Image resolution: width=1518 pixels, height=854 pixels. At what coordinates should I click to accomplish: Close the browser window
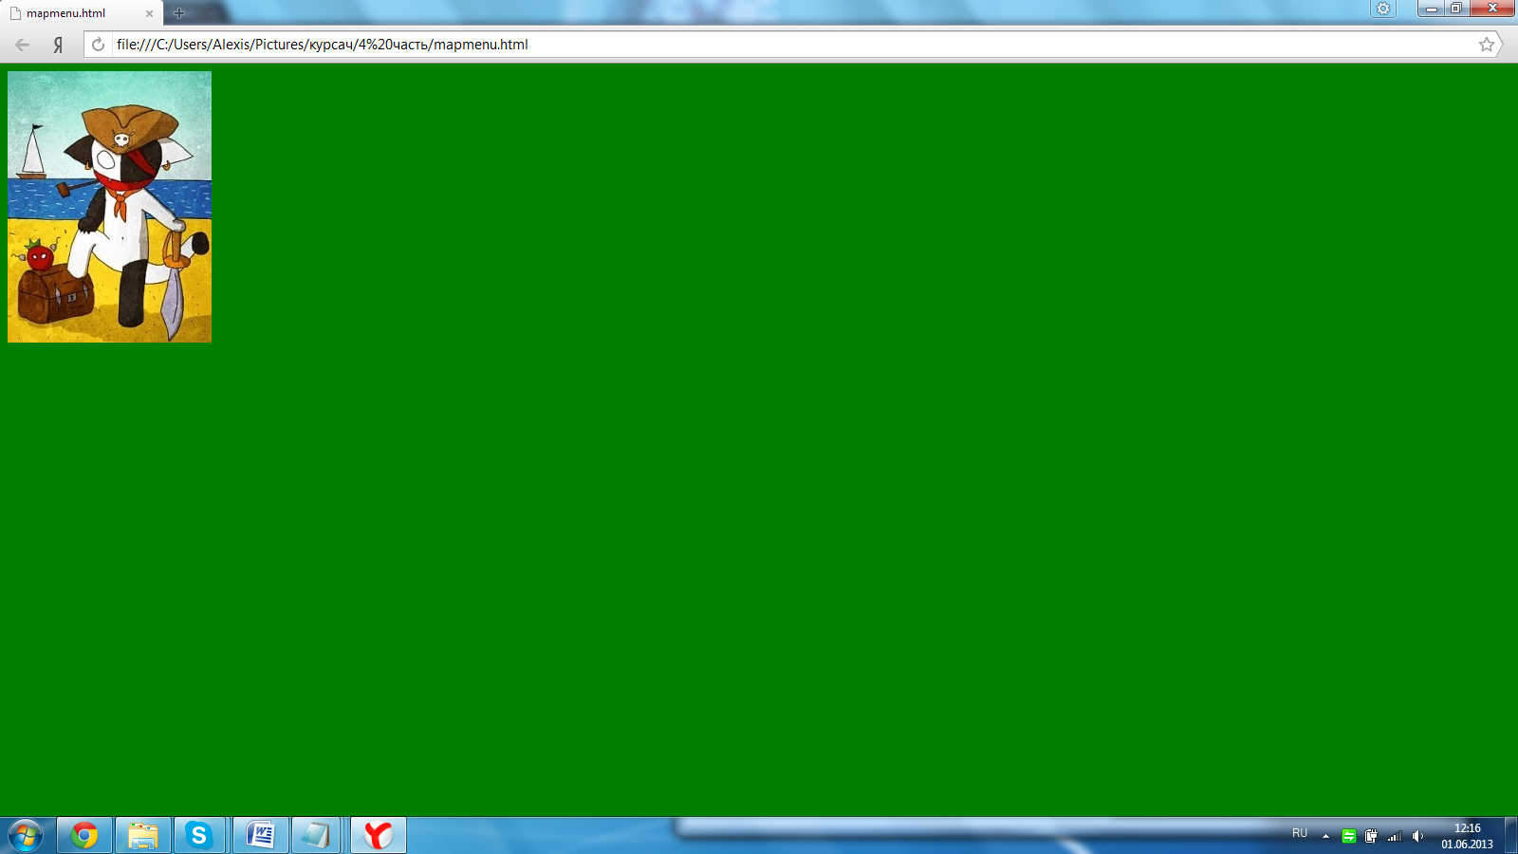click(x=1492, y=9)
